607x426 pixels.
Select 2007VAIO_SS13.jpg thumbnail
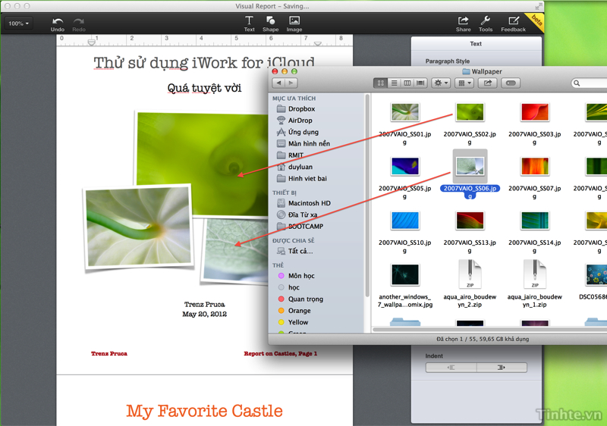pos(470,221)
